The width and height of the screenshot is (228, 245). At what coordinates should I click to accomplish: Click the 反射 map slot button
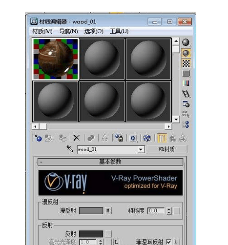pyautogui.click(x=108, y=234)
